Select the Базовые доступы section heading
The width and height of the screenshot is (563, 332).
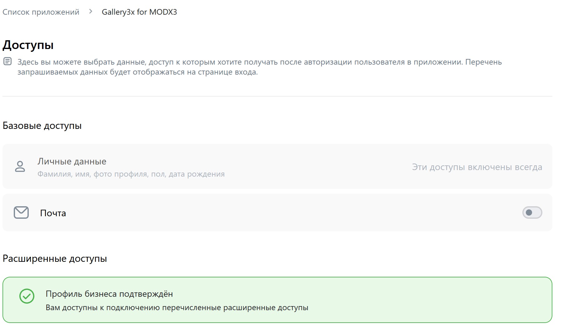click(42, 126)
